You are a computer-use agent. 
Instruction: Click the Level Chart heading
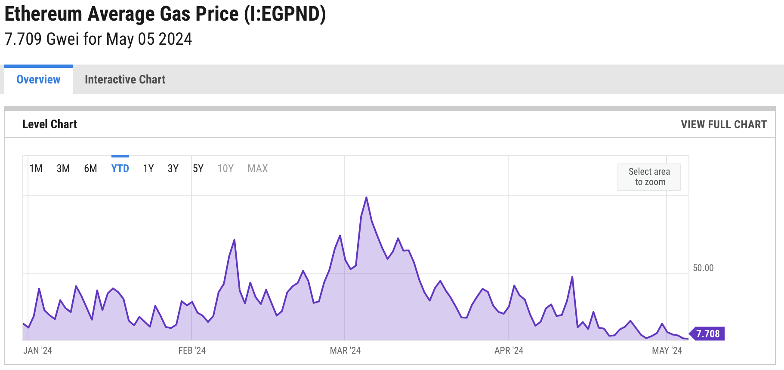click(49, 124)
